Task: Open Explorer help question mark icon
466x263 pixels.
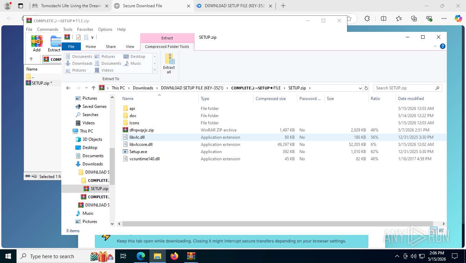Action: coord(443,46)
